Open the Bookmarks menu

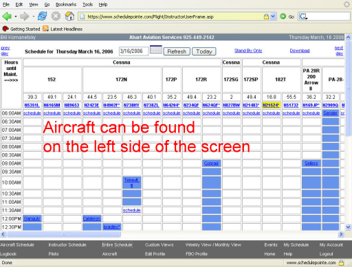coord(66,4)
